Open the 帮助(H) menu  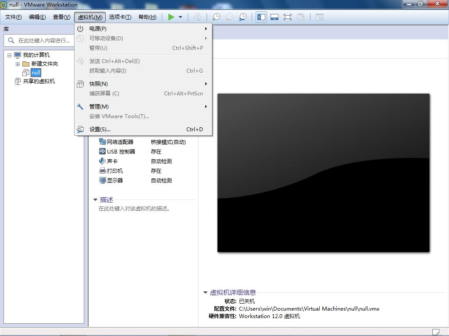(x=147, y=17)
